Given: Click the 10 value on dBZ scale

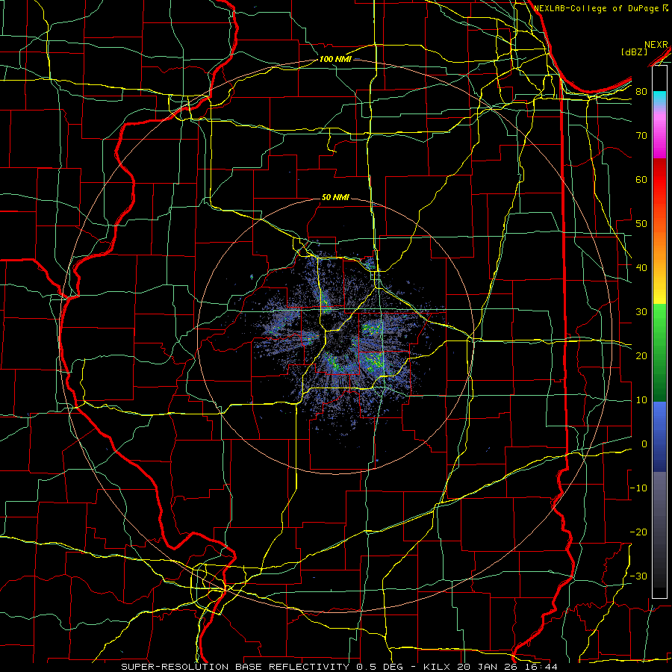Looking at the screenshot, I should click(x=641, y=400).
